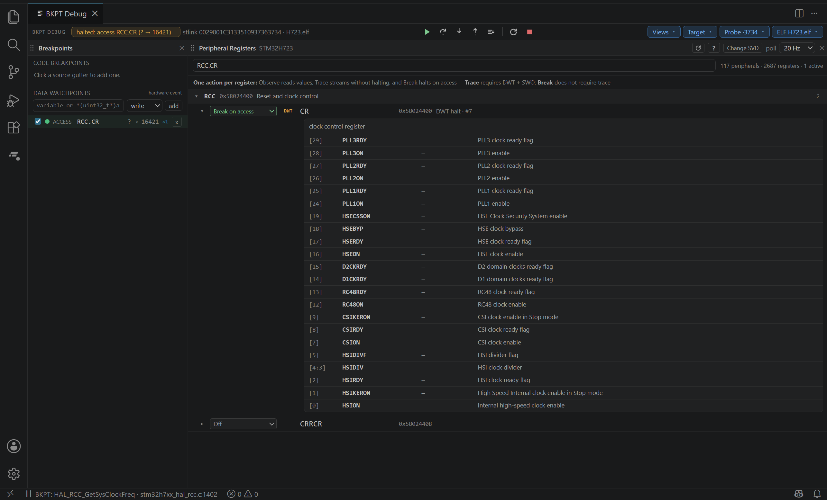Click the PLL3RDY field row
Image resolution: width=827 pixels, height=500 pixels.
(563, 140)
